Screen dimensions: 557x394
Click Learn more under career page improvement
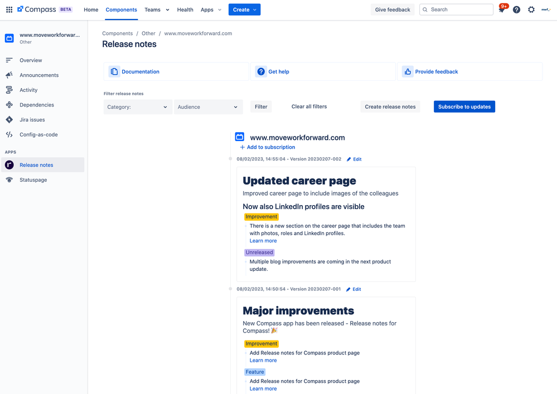[x=263, y=241]
